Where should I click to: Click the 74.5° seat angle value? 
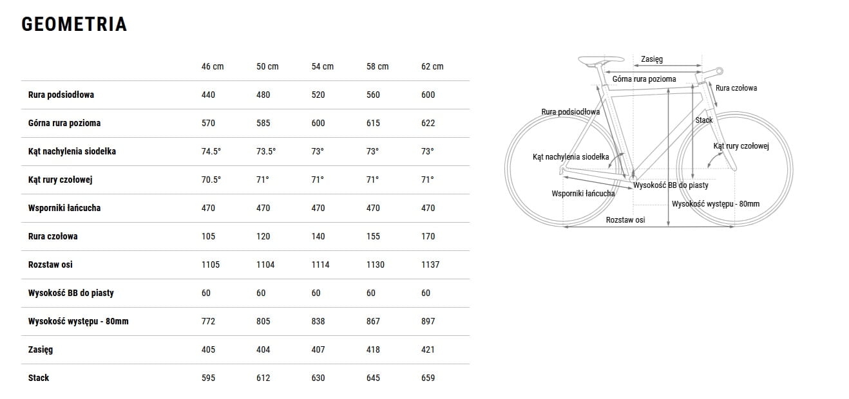pyautogui.click(x=211, y=151)
